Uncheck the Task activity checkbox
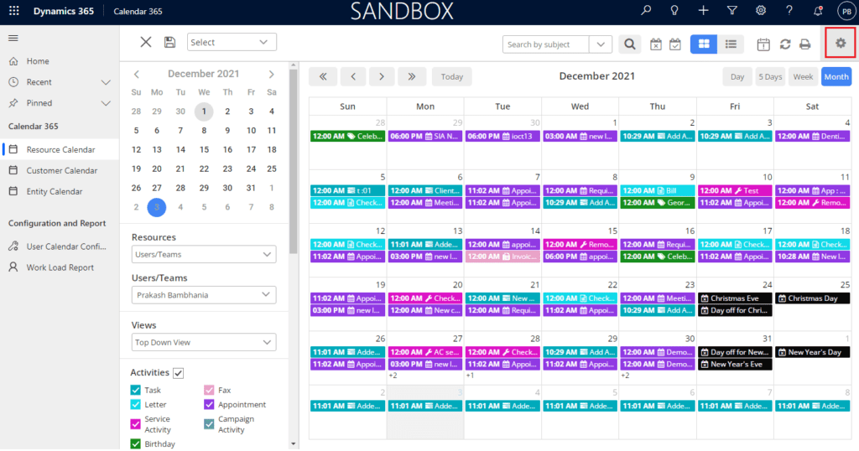Screen dimensions: 859x451 coord(136,390)
